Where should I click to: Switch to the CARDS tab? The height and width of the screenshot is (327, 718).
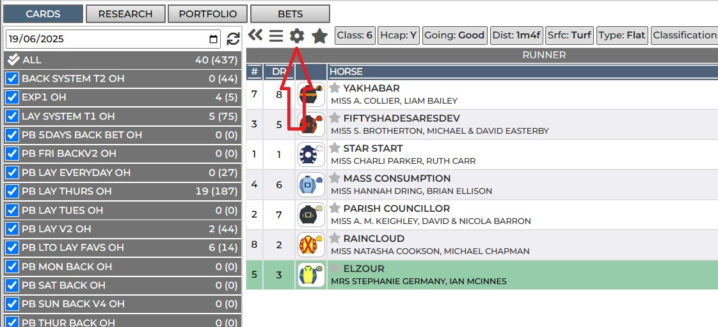(x=43, y=13)
